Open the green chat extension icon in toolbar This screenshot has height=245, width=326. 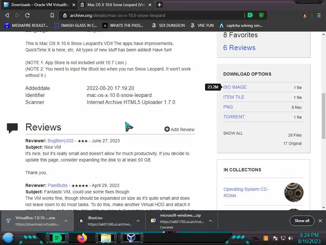pos(250,15)
